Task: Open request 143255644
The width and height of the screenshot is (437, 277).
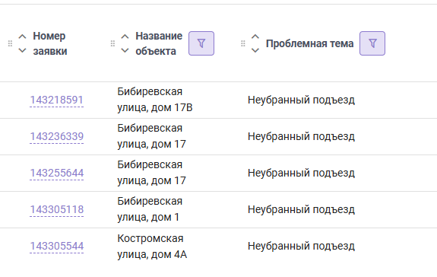Action: [56, 173]
